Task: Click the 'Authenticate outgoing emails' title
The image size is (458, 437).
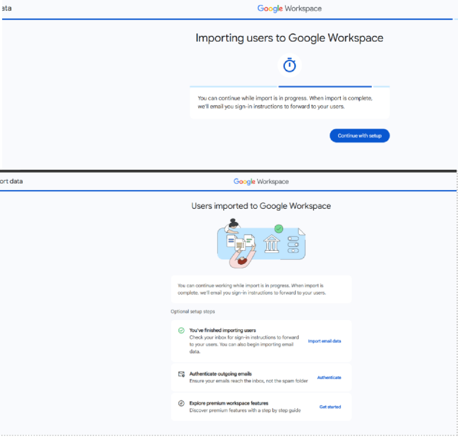Action: (x=221, y=374)
